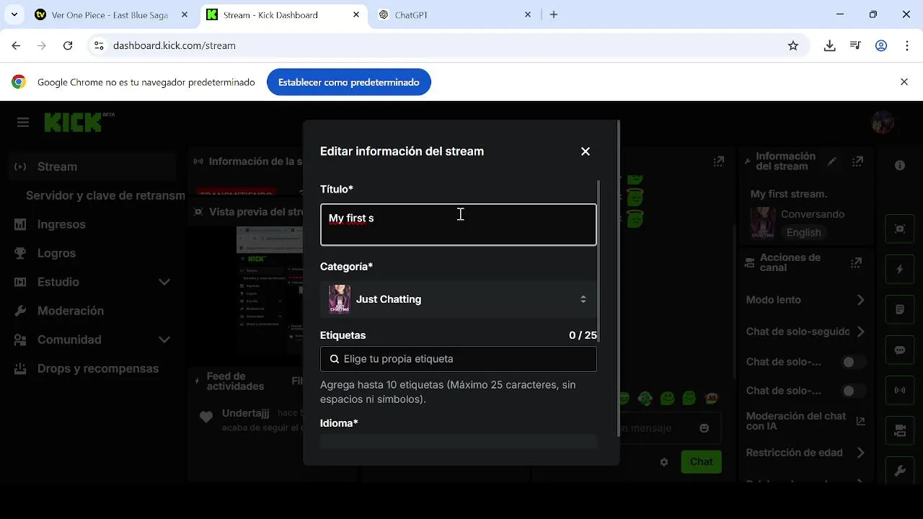
Task: Click the lightning bolt rail icon
Action: pos(900,269)
